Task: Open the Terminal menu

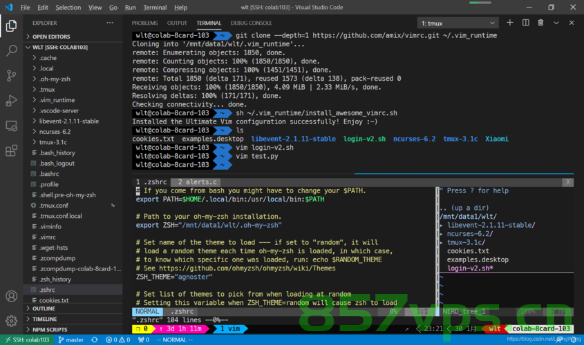Action: [x=155, y=7]
